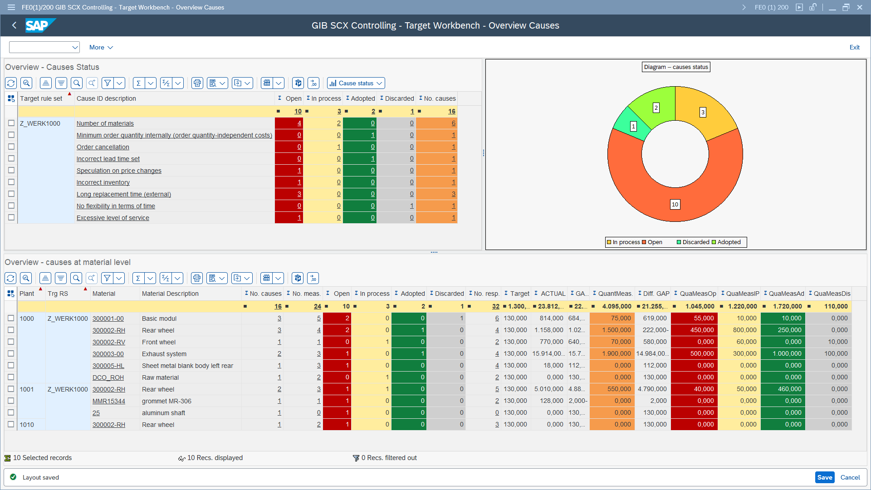Print the material level table
871x490 pixels.
point(196,278)
